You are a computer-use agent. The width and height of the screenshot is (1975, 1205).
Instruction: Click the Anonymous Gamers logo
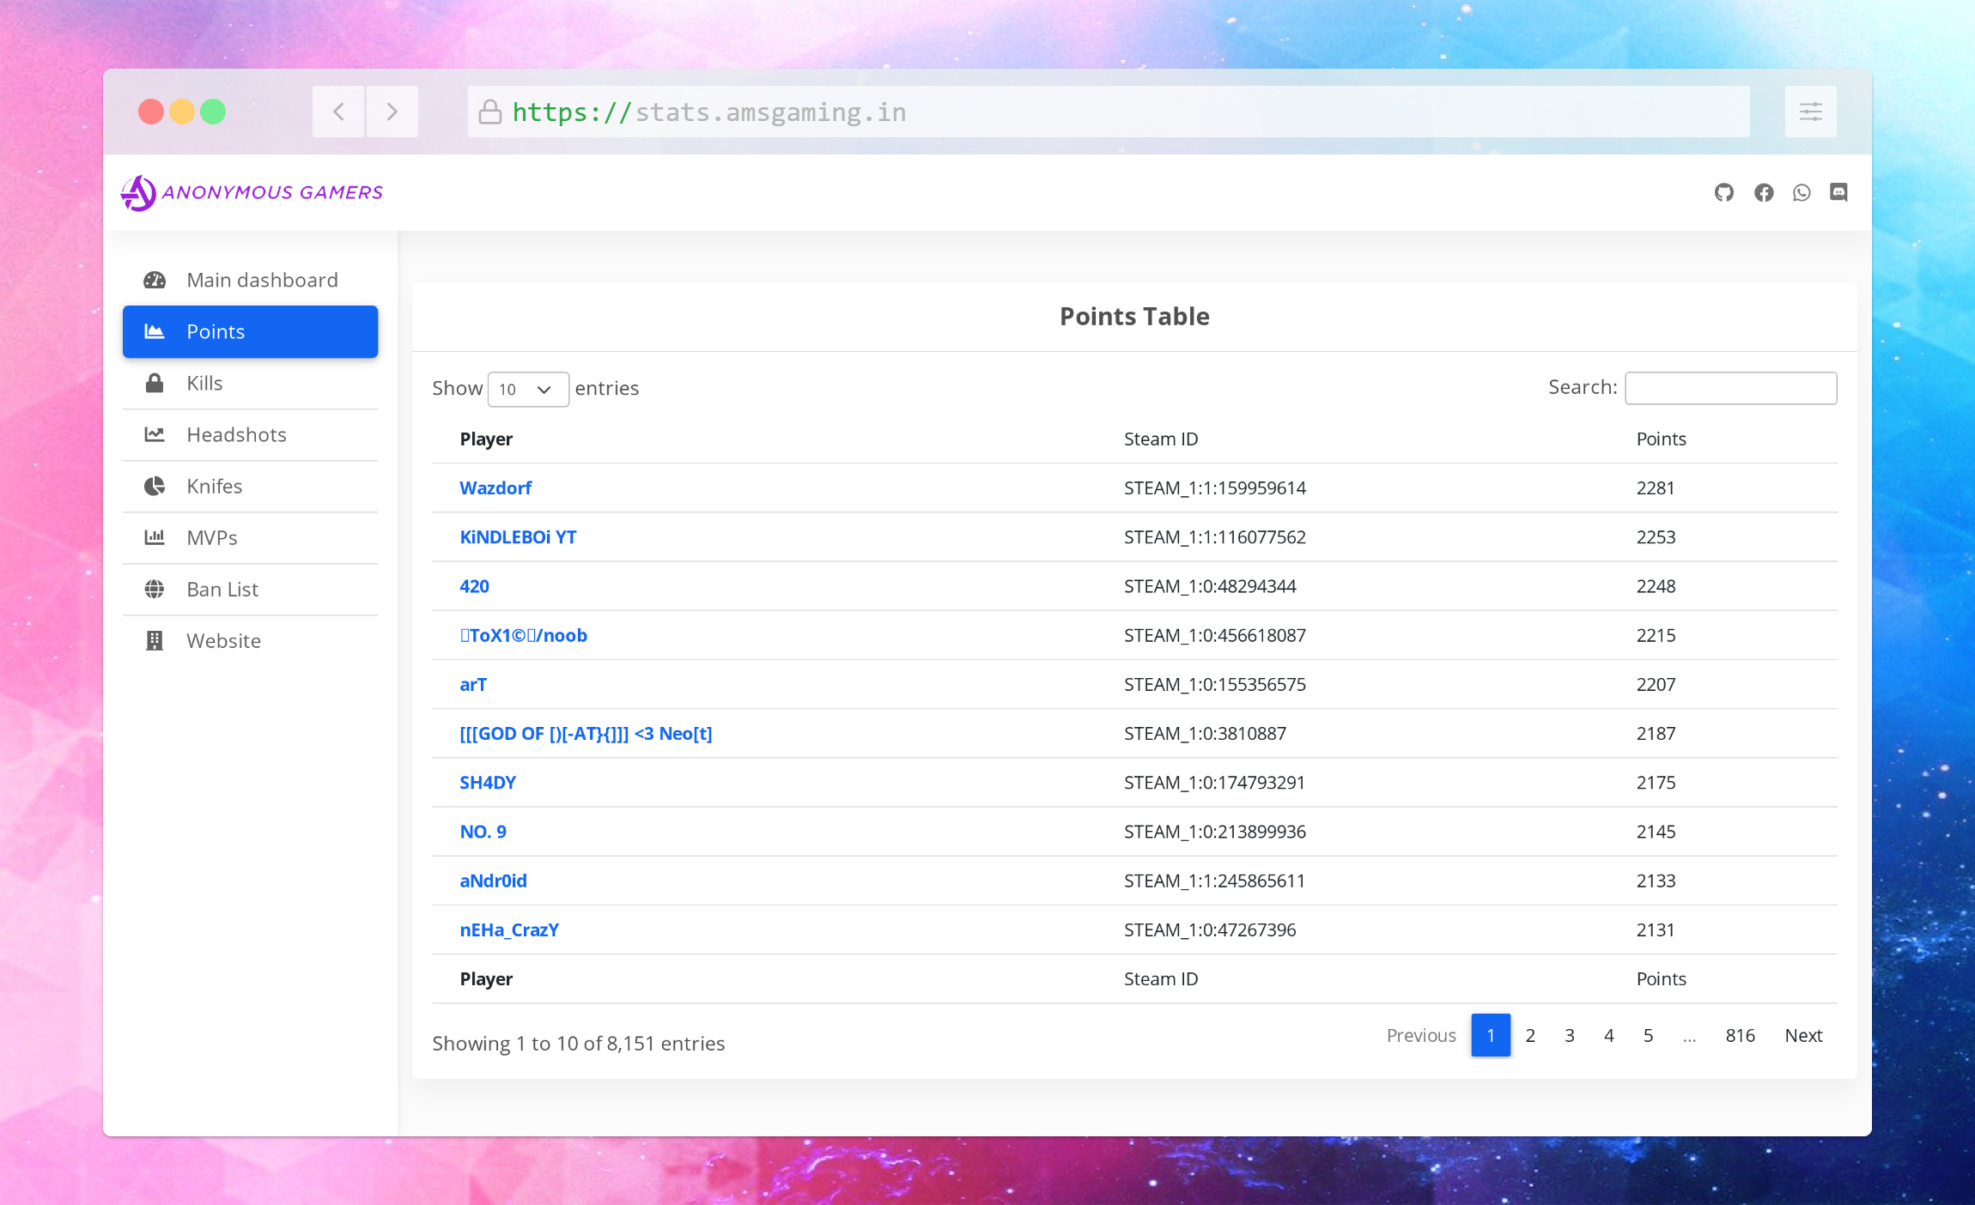[x=252, y=192]
